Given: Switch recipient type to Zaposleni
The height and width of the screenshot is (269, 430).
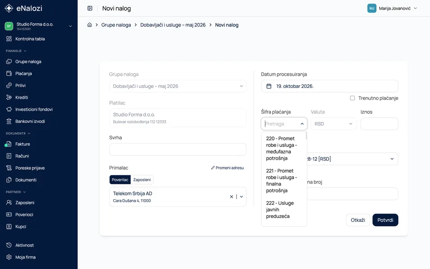Looking at the screenshot, I should 142,180.
